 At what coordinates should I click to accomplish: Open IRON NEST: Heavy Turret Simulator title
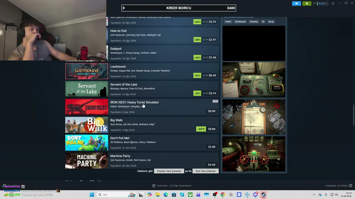click(x=135, y=102)
